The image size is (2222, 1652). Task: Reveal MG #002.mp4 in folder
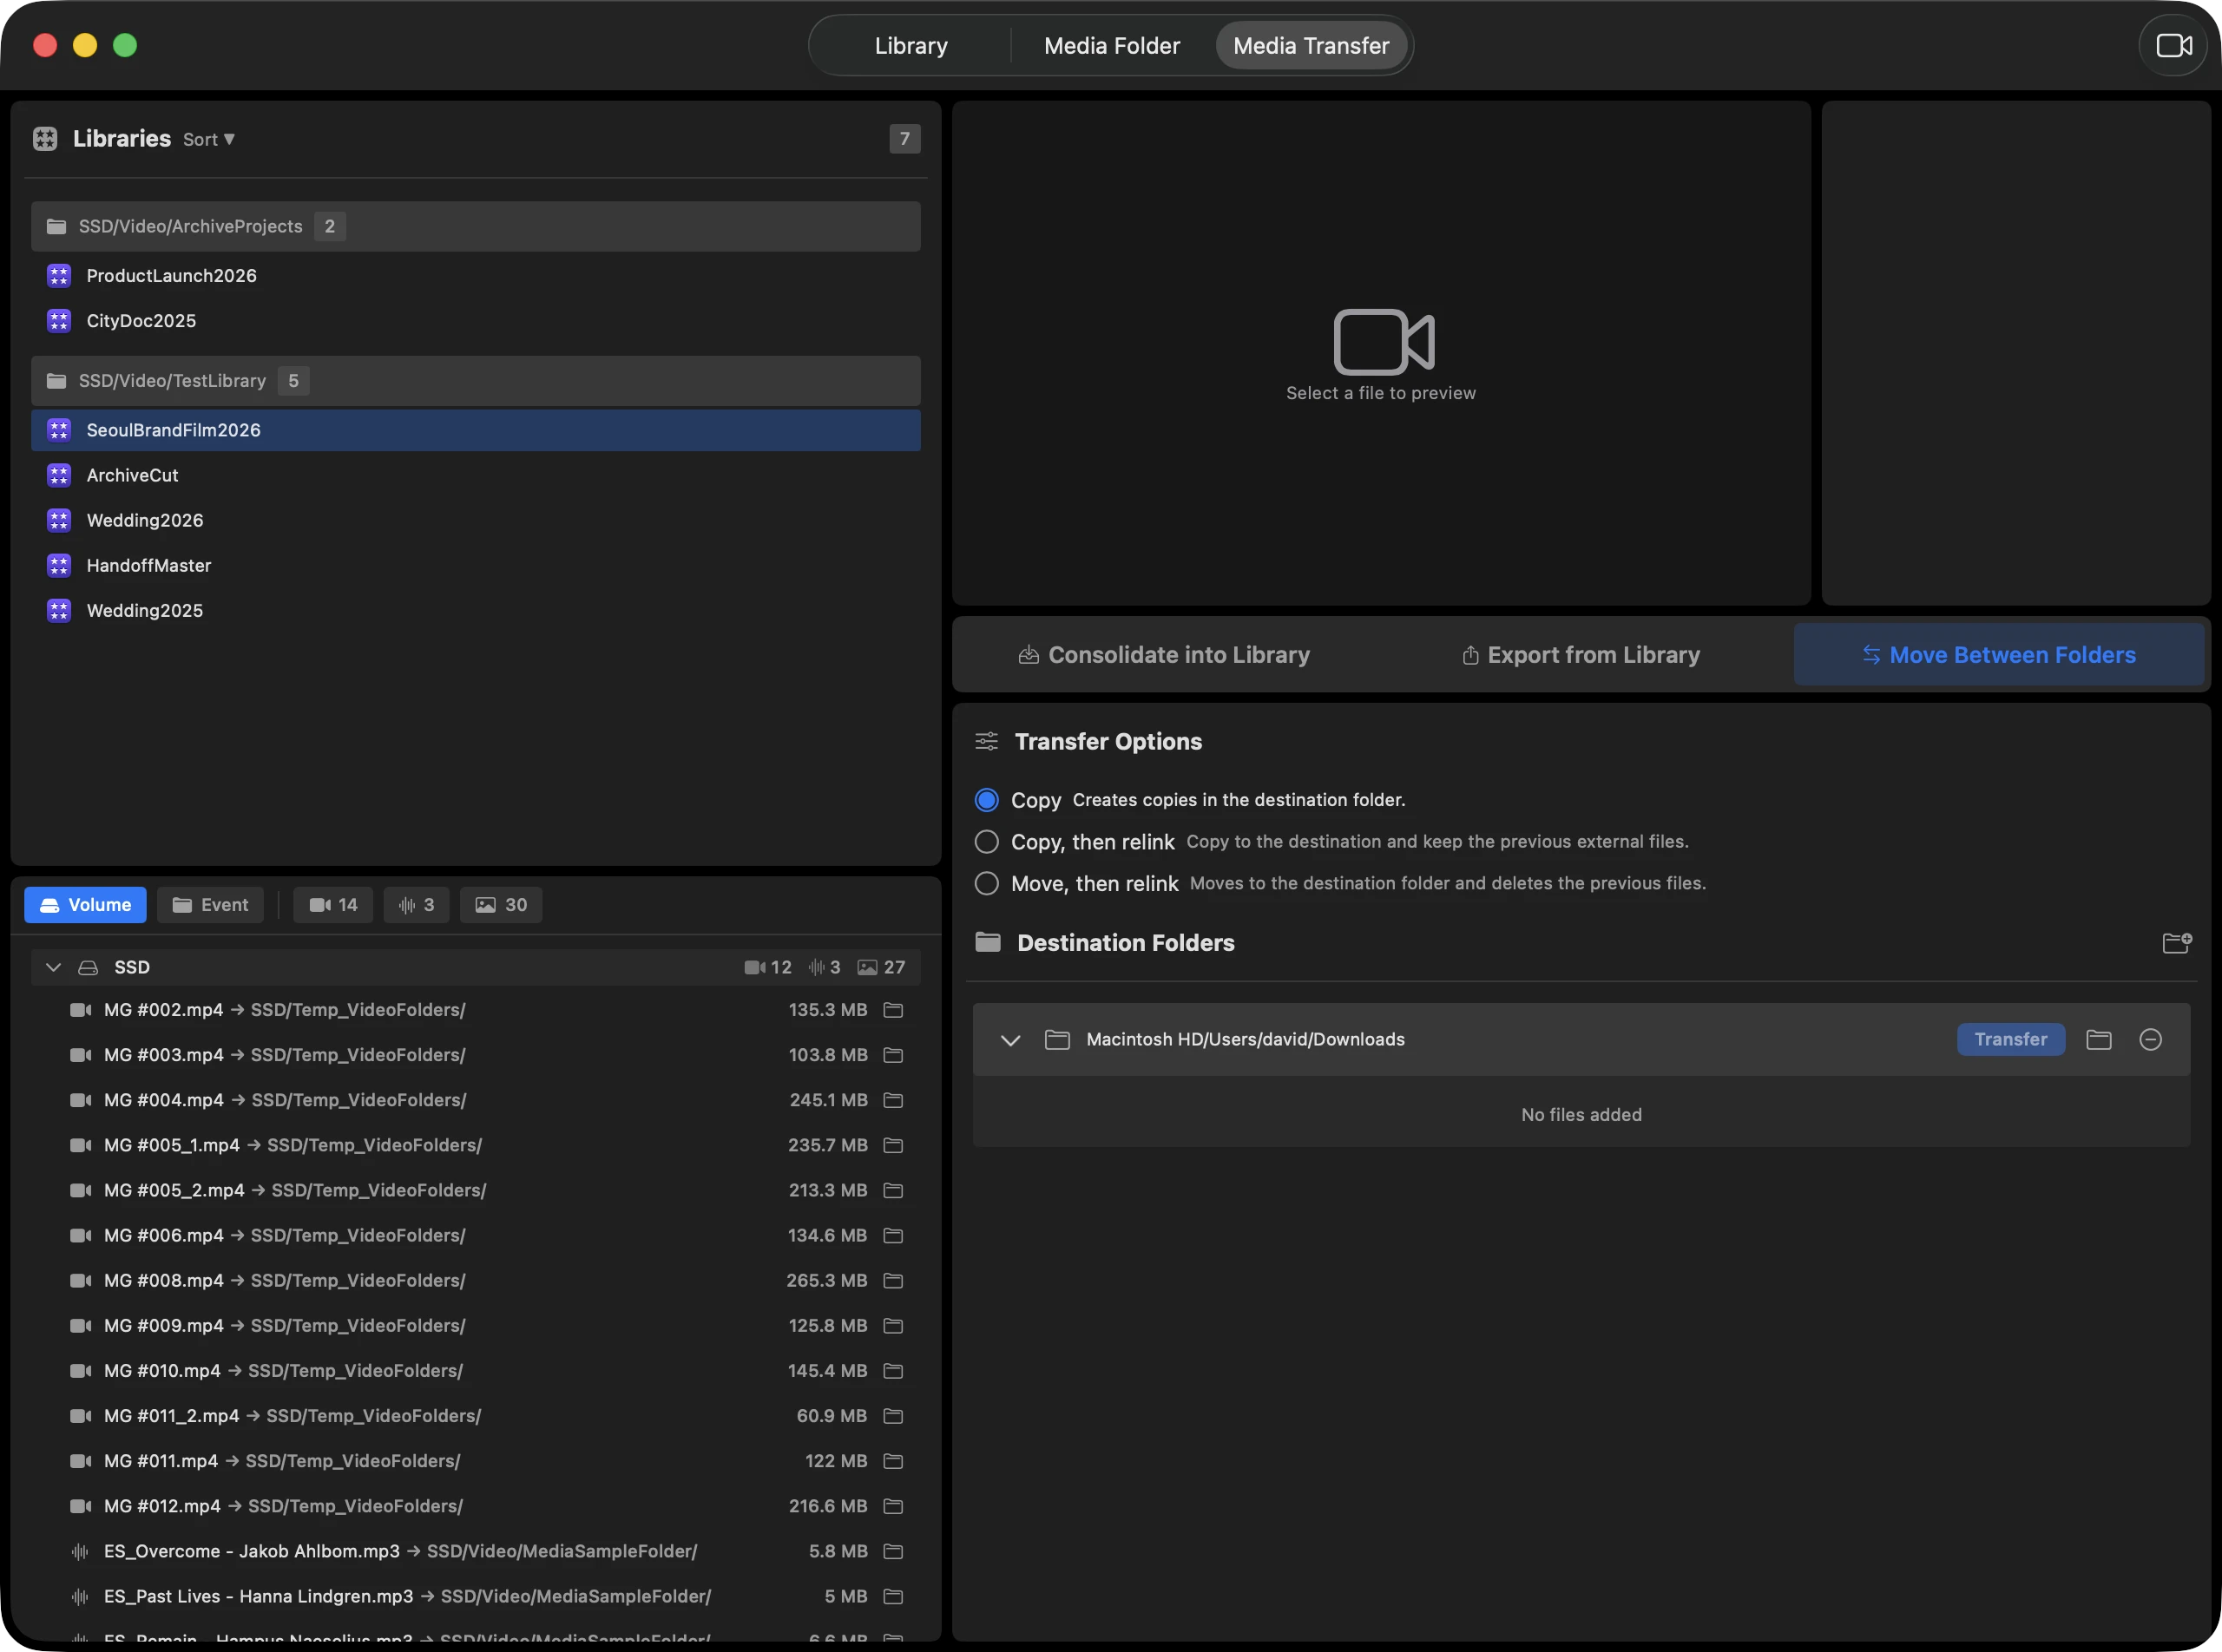[893, 1010]
